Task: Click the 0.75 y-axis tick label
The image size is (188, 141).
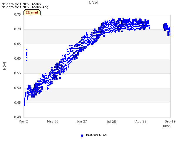Action: (17, 14)
